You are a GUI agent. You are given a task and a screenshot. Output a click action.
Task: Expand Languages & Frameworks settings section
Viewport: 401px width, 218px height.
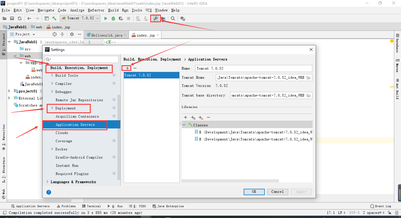pos(47,182)
